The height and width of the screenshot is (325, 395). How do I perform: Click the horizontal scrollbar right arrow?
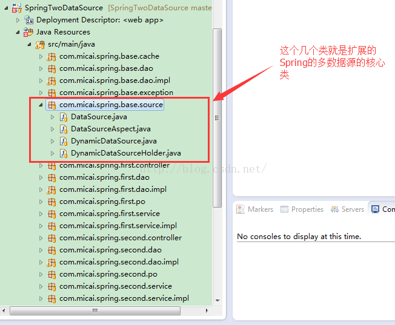pos(207,310)
